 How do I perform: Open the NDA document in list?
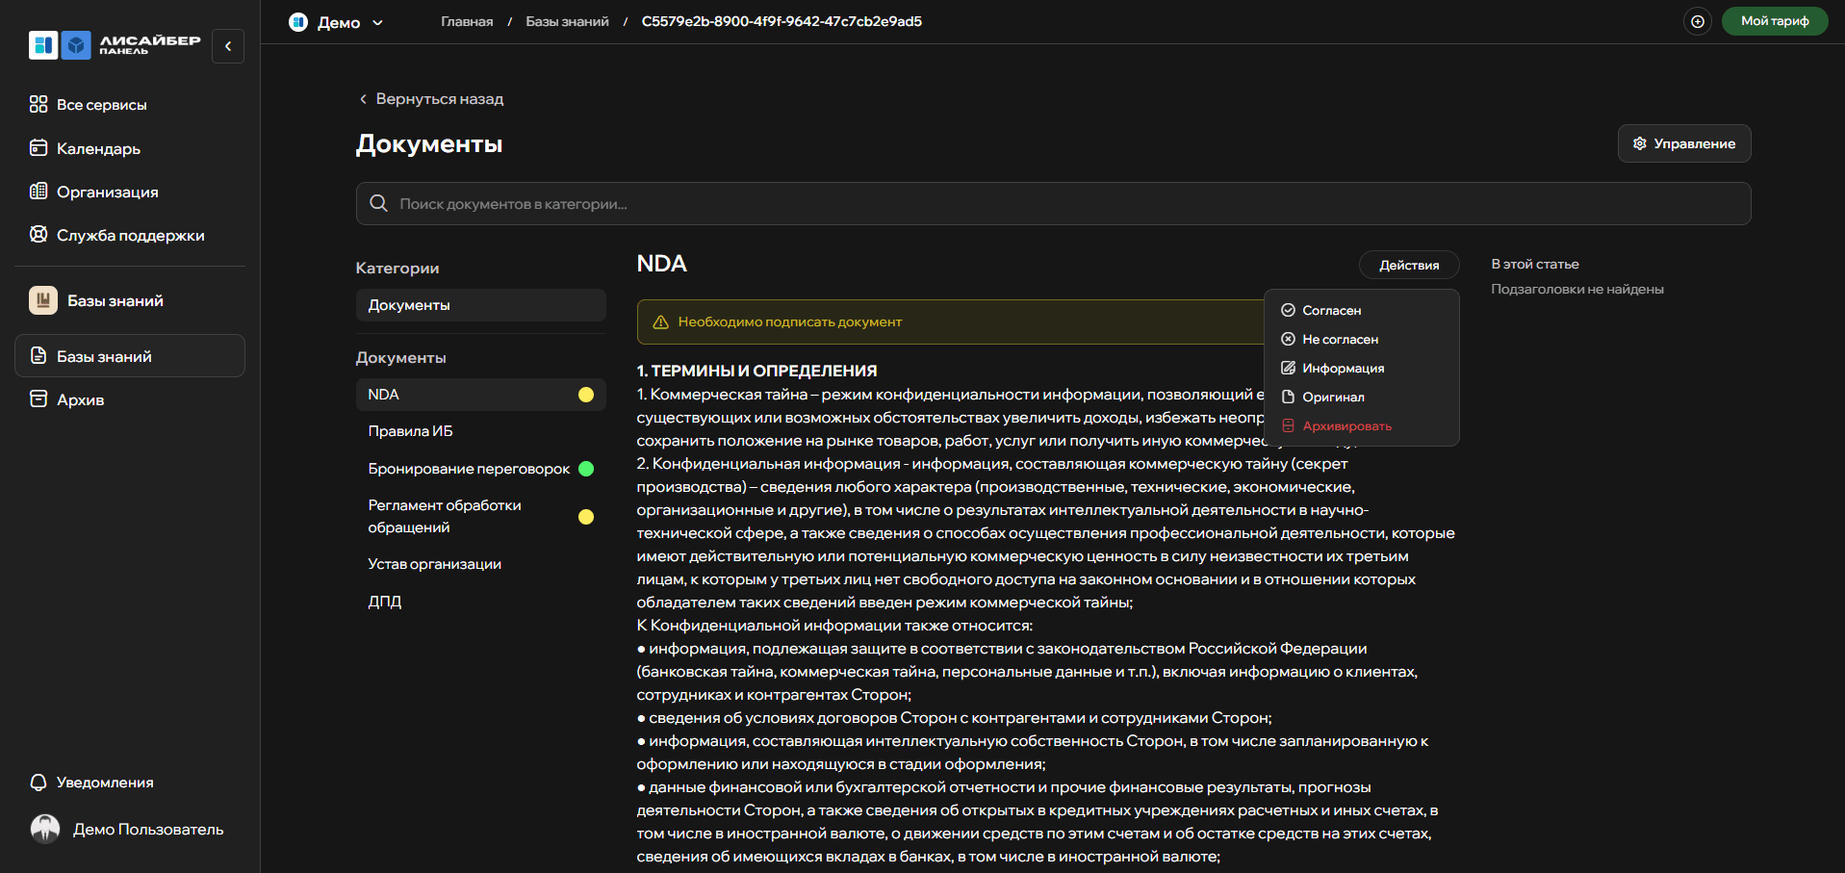[x=480, y=395]
